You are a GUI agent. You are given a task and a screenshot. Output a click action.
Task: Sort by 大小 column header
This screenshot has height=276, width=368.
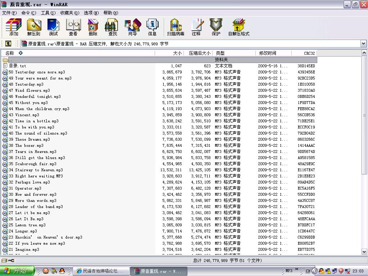click(x=169, y=53)
